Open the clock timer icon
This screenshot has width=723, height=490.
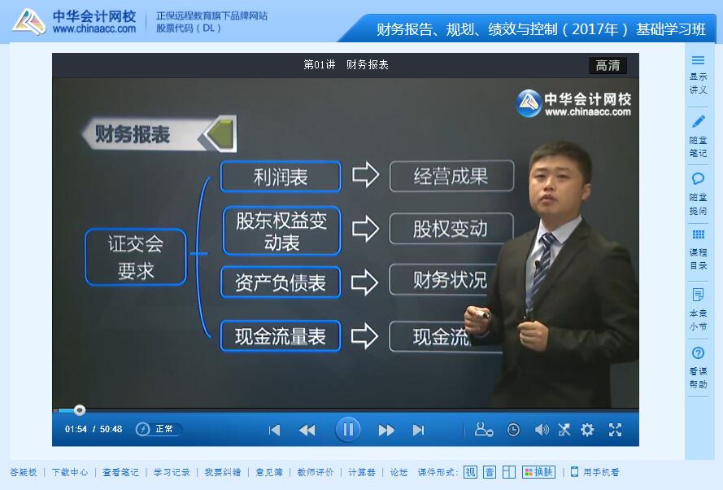pos(513,430)
